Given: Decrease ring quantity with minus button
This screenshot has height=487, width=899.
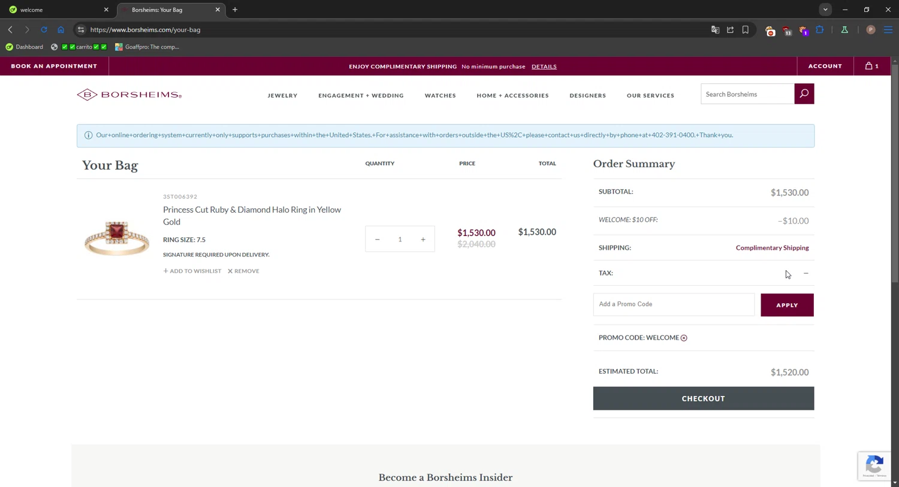Looking at the screenshot, I should pyautogui.click(x=377, y=240).
